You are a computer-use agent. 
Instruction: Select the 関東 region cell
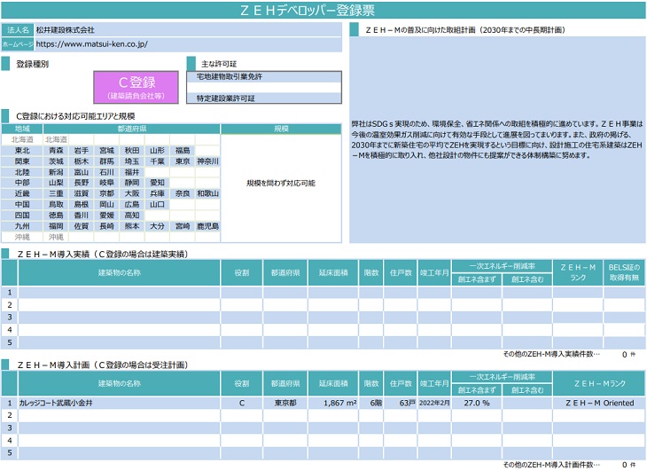22,161
